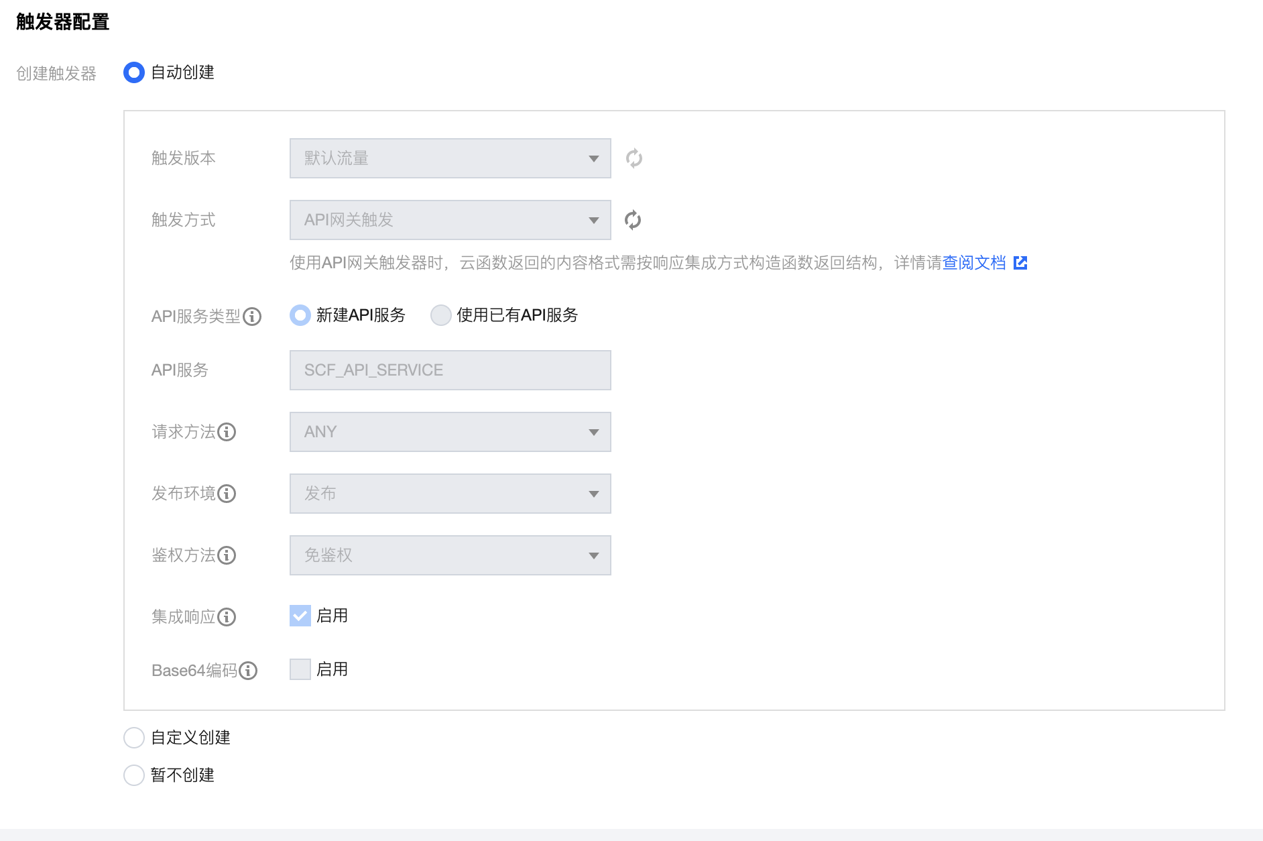This screenshot has width=1263, height=841.
Task: Click the info icon next to 集成响应
Action: [229, 618]
